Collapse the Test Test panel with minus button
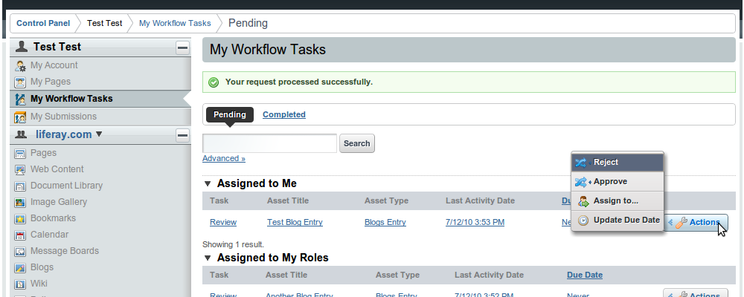This screenshot has height=297, width=744. point(182,48)
